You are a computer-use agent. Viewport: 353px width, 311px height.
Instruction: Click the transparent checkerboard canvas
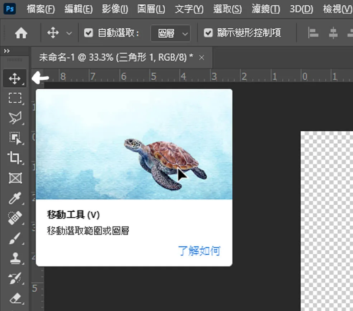(x=327, y=221)
